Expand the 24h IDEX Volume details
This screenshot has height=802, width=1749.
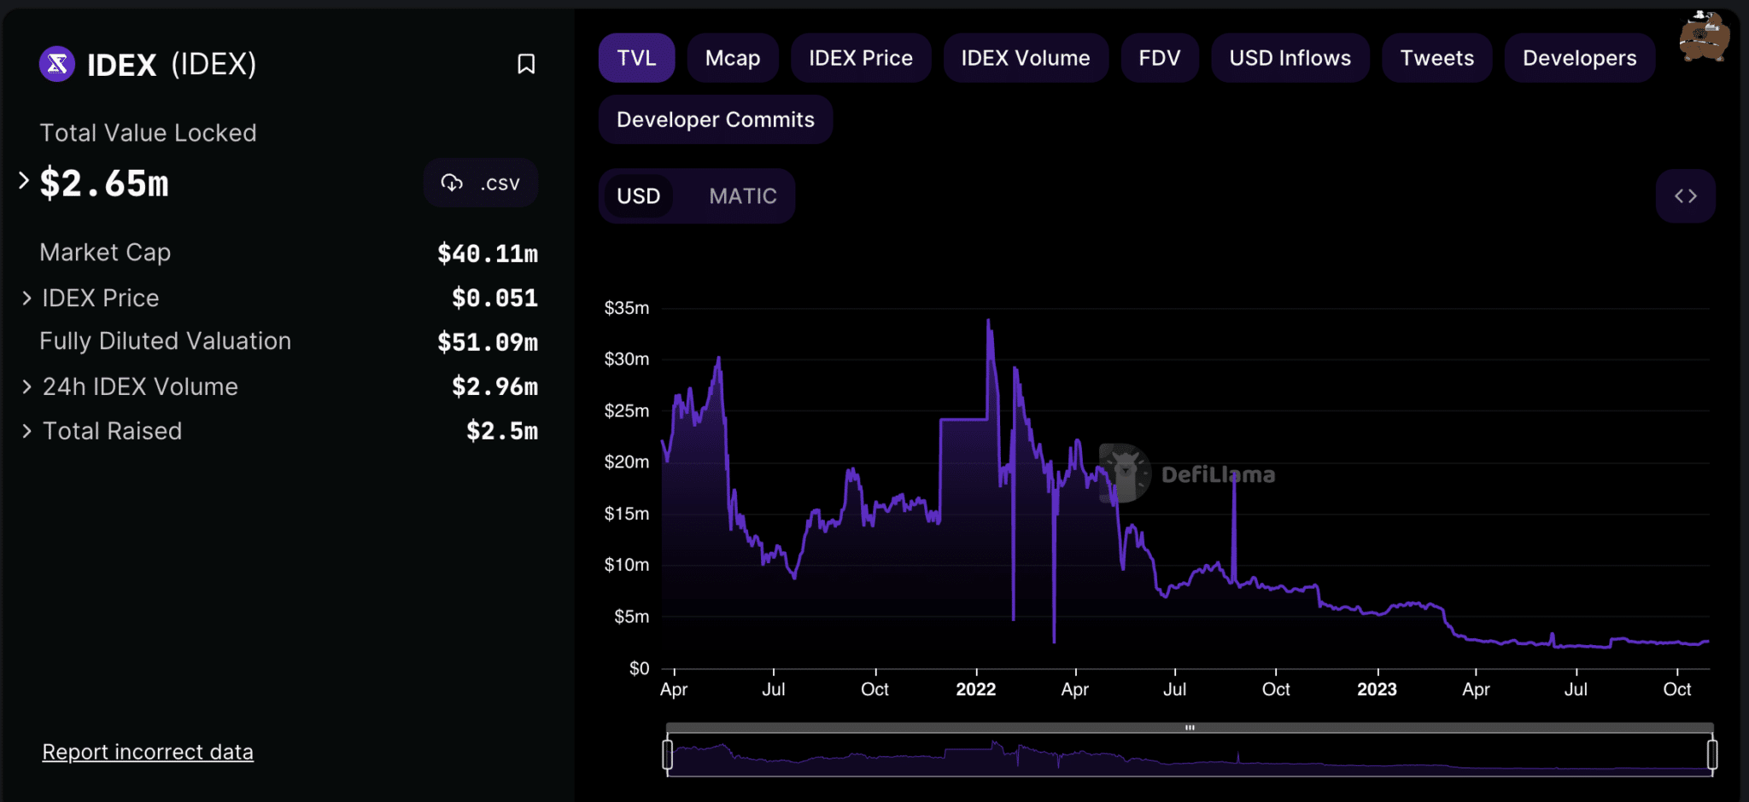tap(26, 386)
